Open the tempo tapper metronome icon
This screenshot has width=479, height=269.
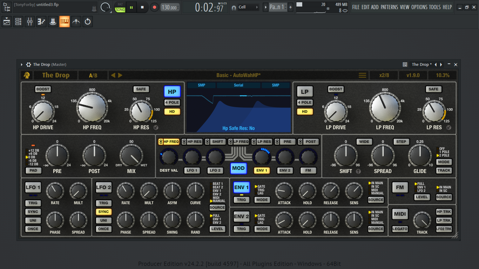(x=76, y=22)
